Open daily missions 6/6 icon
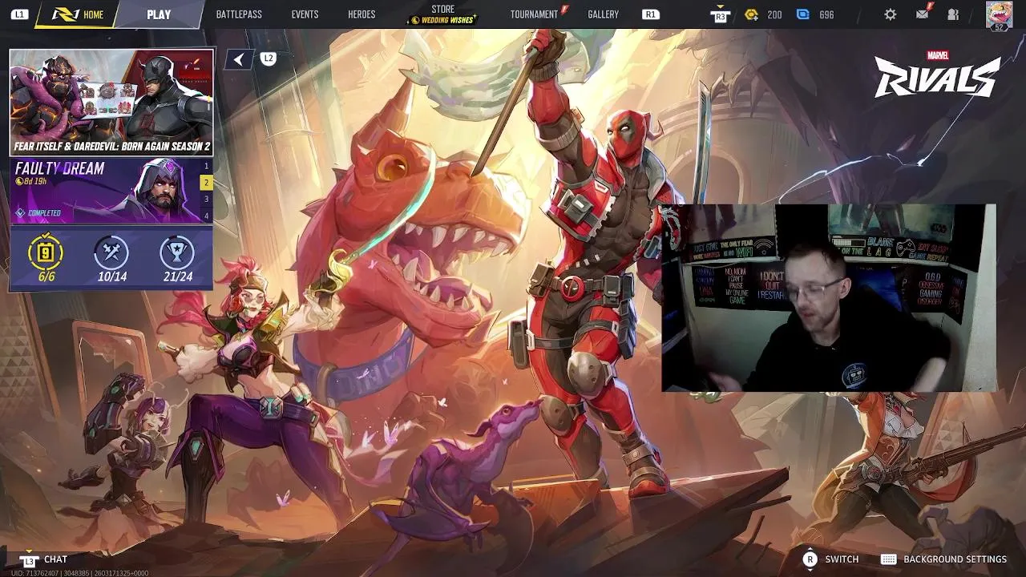Screen dimensions: 1026x577 46,253
